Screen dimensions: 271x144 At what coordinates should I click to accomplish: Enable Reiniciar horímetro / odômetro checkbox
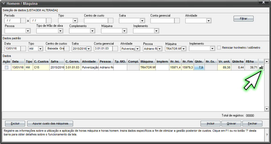(219, 48)
